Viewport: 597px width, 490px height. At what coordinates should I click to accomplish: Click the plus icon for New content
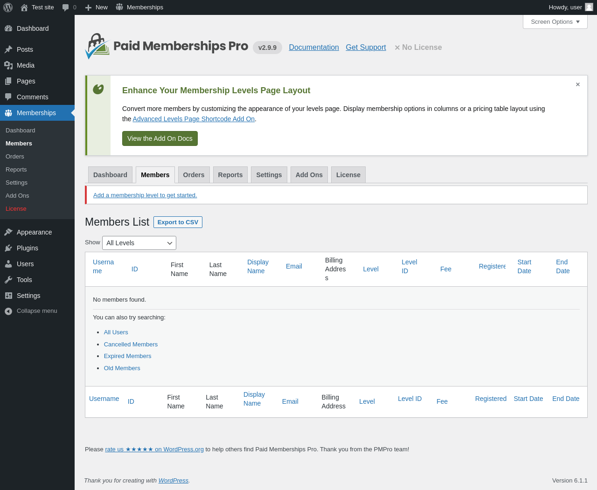click(88, 7)
